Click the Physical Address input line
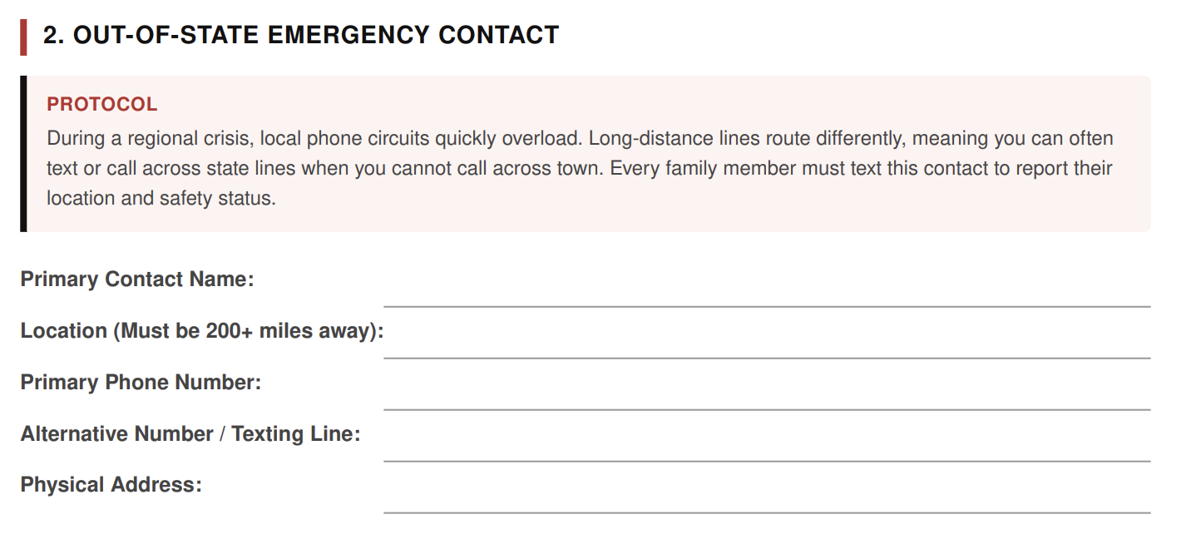1196x549 pixels. [767, 493]
